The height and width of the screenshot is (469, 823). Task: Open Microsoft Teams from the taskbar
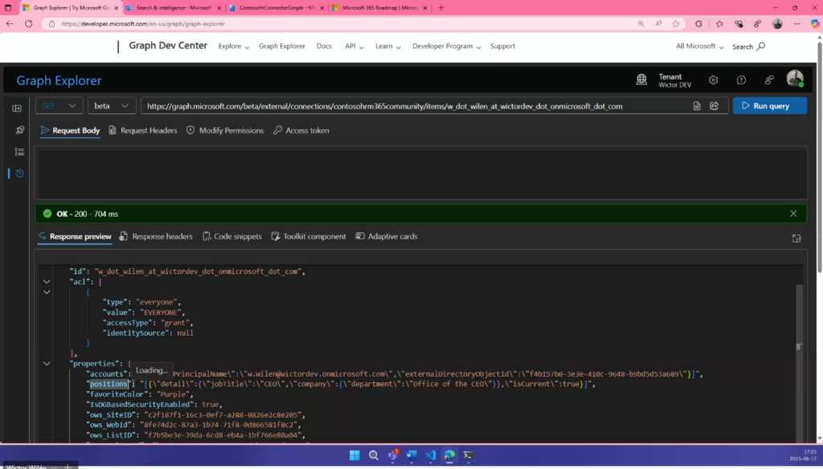(x=392, y=455)
